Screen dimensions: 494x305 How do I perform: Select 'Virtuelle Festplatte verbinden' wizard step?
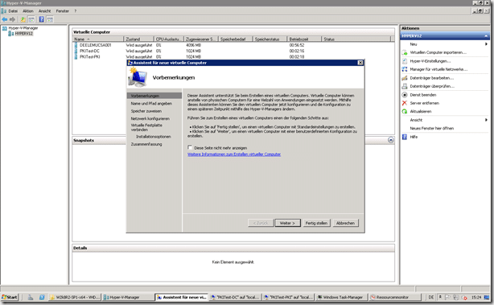[146, 127]
